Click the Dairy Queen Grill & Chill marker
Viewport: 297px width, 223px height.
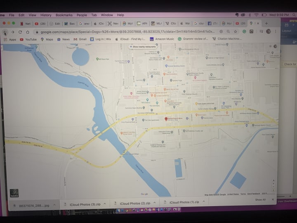pyautogui.click(x=196, y=104)
